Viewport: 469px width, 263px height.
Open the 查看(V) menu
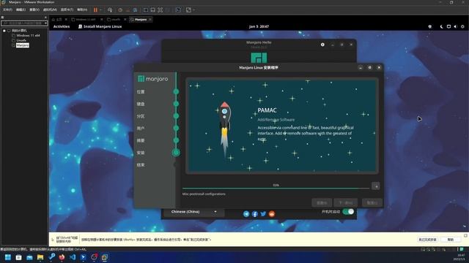tap(34, 9)
